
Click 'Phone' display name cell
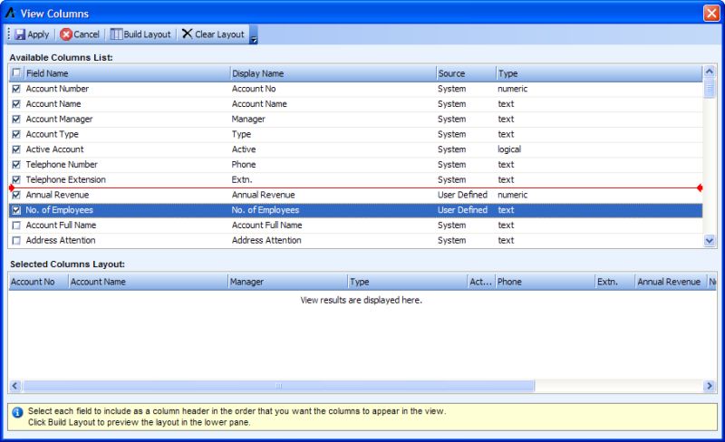[x=244, y=165]
